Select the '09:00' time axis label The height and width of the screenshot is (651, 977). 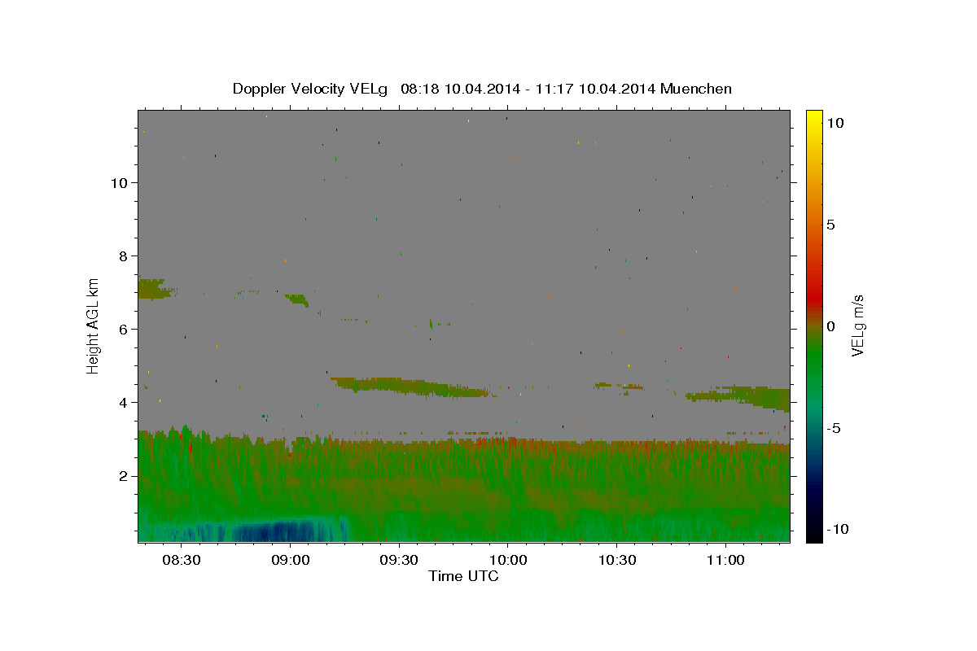click(x=290, y=561)
